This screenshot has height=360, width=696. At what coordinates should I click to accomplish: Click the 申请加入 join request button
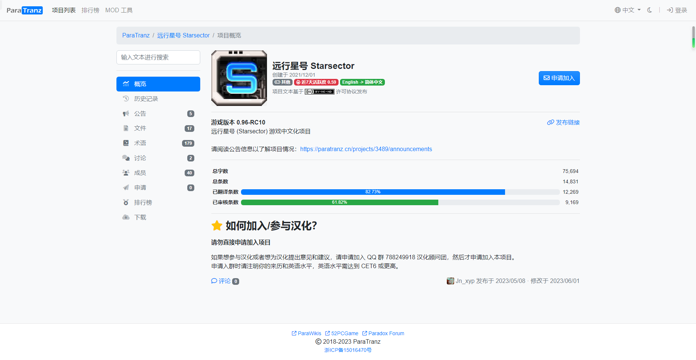pyautogui.click(x=559, y=78)
